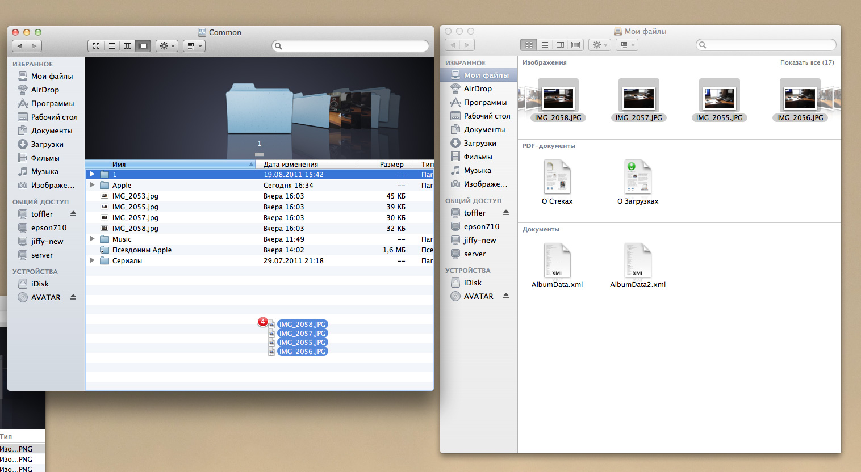Select Загрузки in the Common window sidebar
The image size is (861, 472).
47,144
